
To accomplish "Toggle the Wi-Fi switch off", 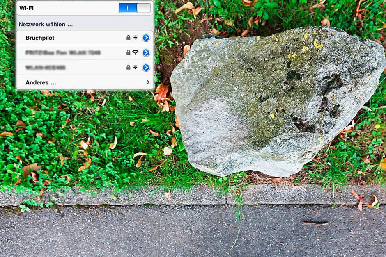I will click(134, 8).
